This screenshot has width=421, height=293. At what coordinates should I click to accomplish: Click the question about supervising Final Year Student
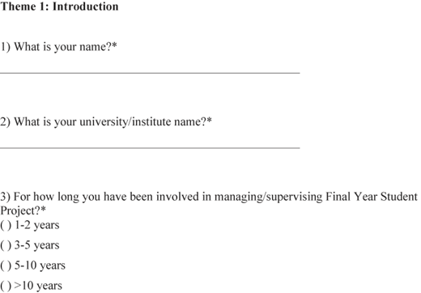tap(209, 204)
